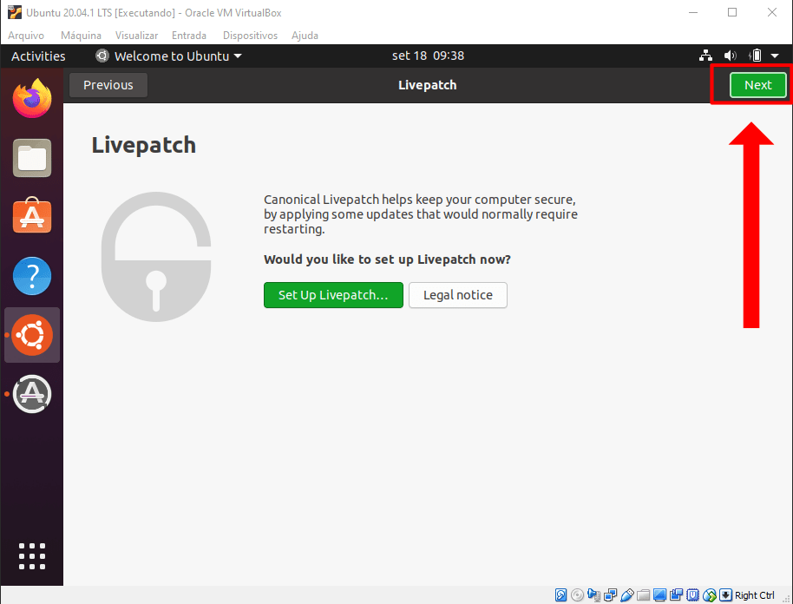The width and height of the screenshot is (793, 604).
Task: Open the Arquivo menu
Action: [26, 36]
